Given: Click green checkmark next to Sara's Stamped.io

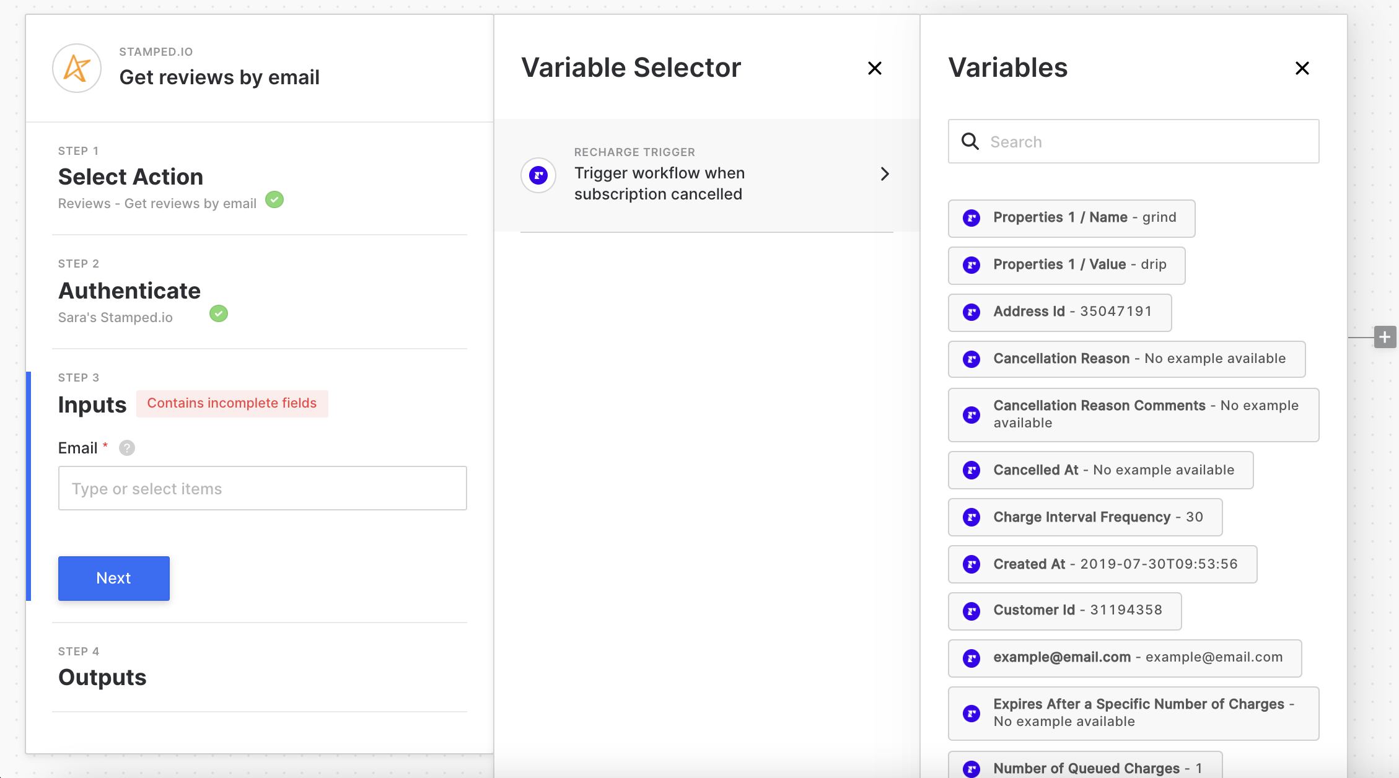Looking at the screenshot, I should pos(219,314).
